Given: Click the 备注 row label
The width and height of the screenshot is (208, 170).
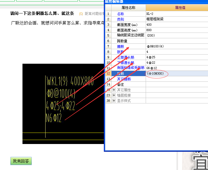Looking at the screenshot, I should pos(120,85).
